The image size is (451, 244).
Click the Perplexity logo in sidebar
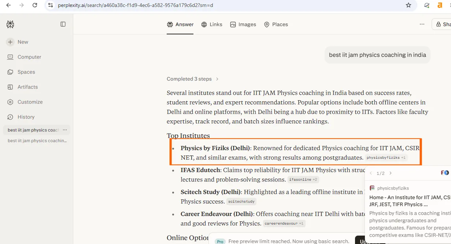10,24
